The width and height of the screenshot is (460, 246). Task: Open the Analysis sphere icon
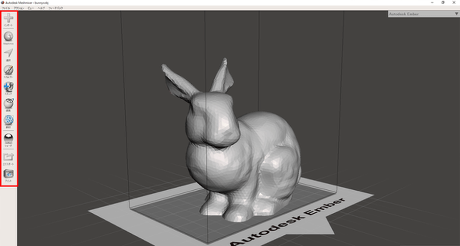coord(9,120)
